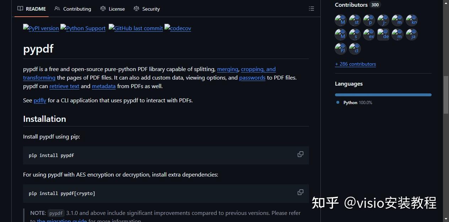Switch to the License tab
The width and height of the screenshot is (449, 222).
tap(113, 9)
